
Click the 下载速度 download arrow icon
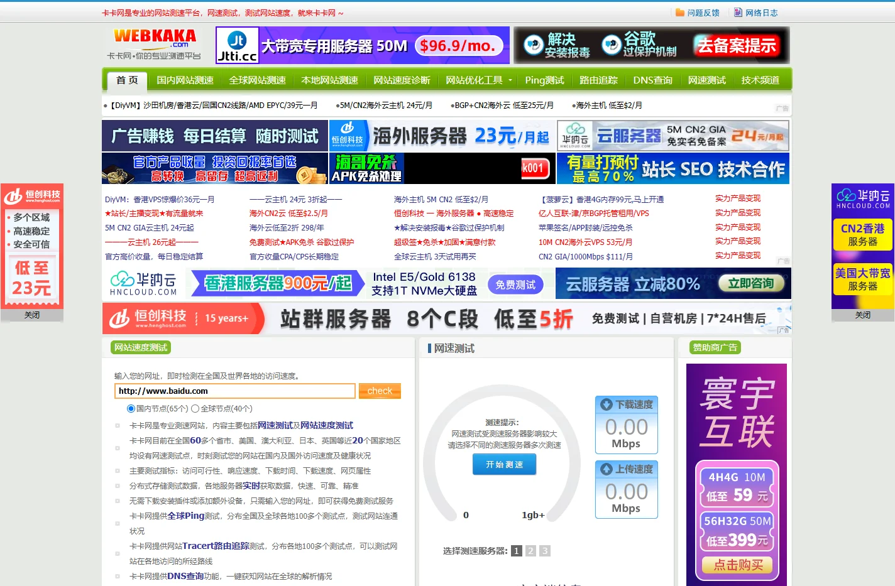pos(607,404)
